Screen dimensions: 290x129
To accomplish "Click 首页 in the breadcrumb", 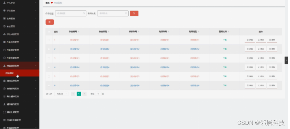I will [x=48, y=3].
